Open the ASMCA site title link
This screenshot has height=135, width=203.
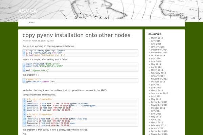(x=28, y=11)
